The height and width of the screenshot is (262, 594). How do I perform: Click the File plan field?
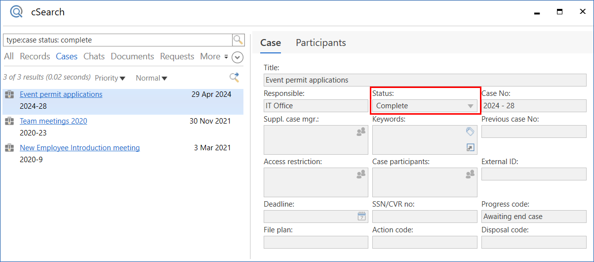[316, 242]
